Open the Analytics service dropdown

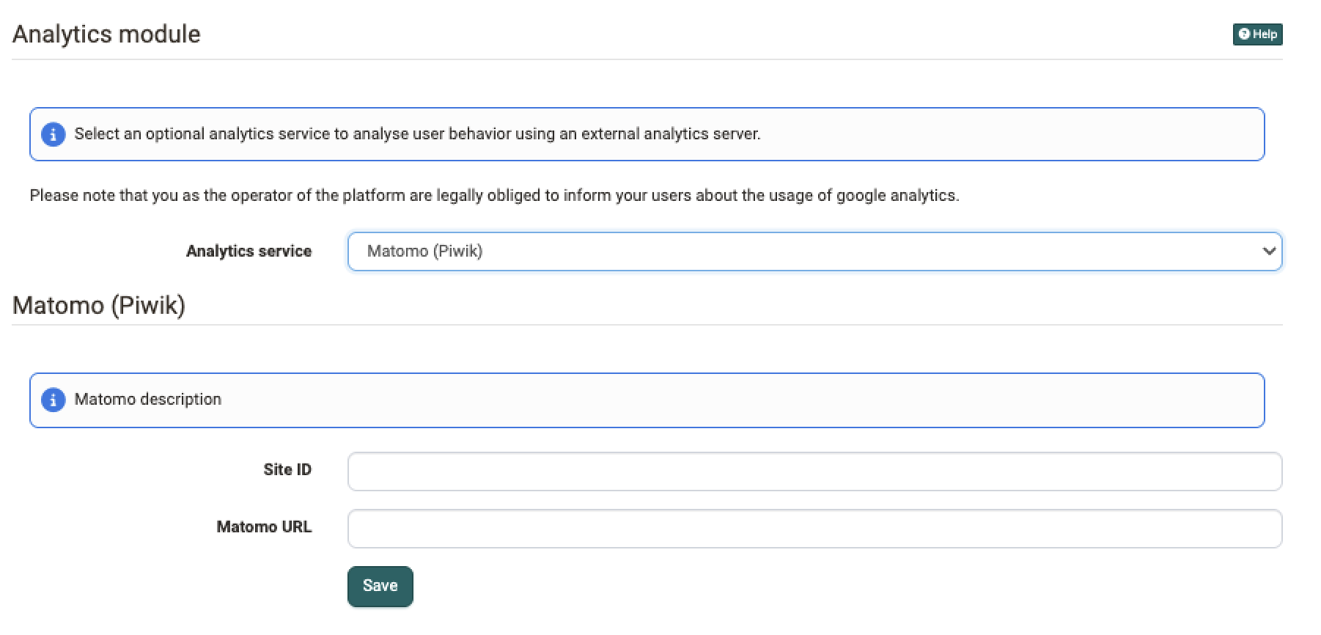tap(814, 252)
